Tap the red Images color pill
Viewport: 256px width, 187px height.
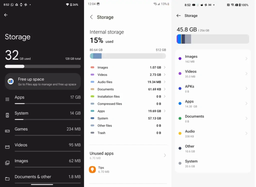[x=92, y=67]
